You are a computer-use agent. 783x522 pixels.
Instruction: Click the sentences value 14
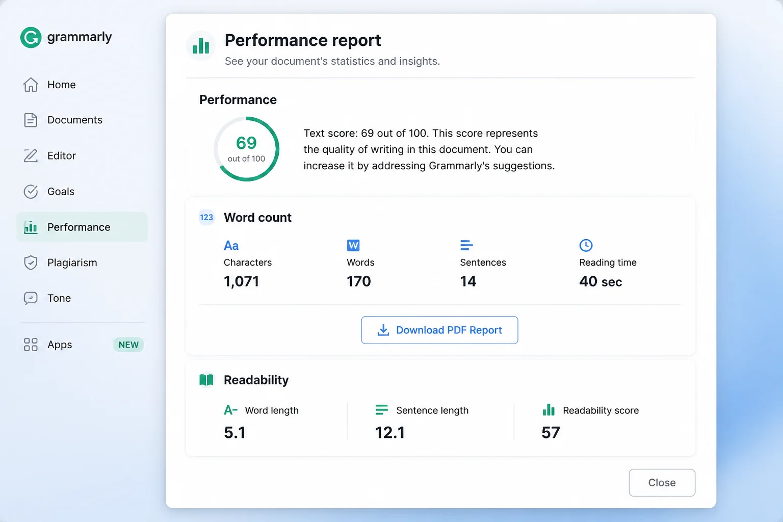tap(468, 281)
